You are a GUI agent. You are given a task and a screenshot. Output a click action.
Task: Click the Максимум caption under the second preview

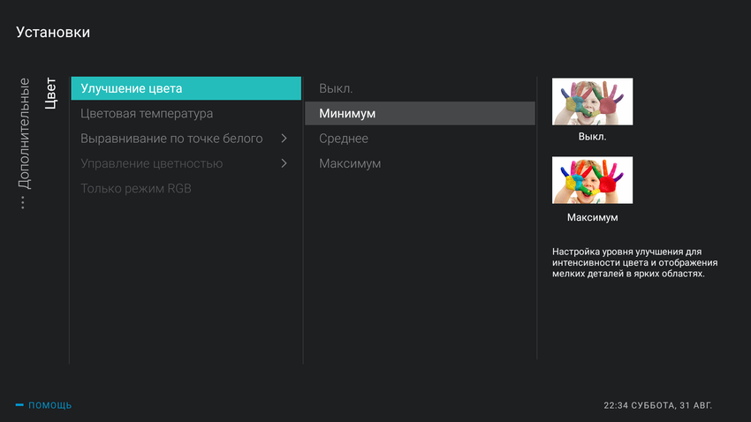[592, 217]
